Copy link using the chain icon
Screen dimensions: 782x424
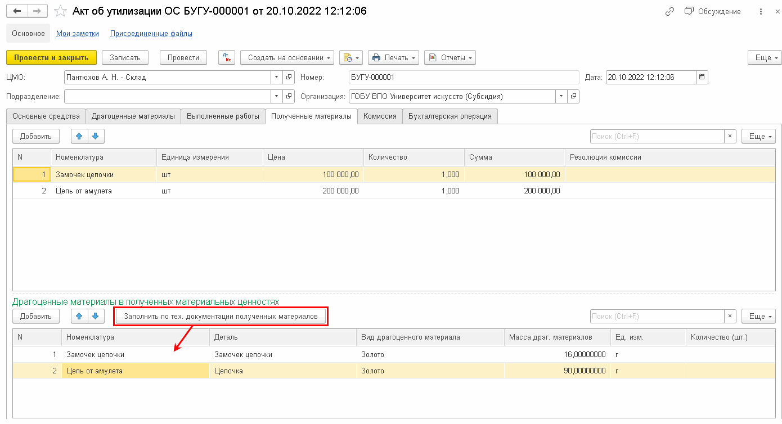(x=669, y=11)
